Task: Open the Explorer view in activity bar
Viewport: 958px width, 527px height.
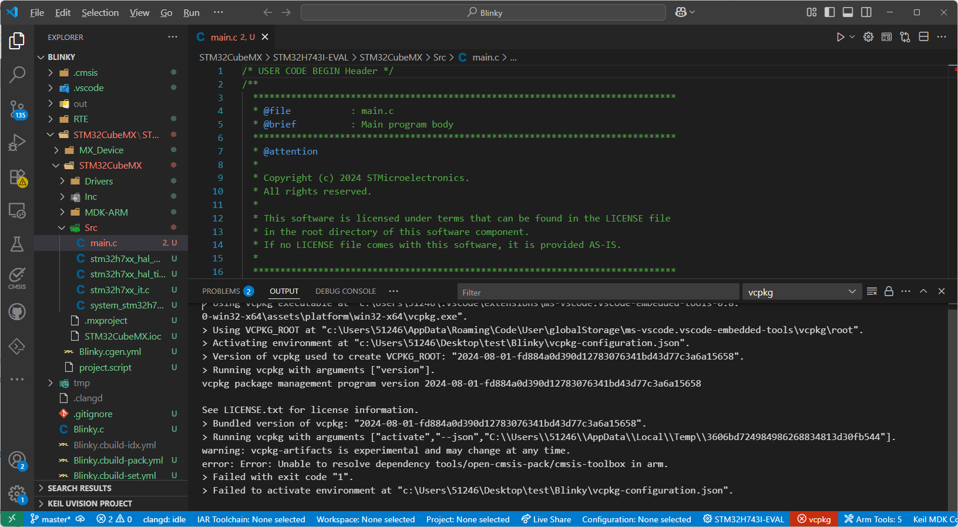Action: pyautogui.click(x=17, y=41)
